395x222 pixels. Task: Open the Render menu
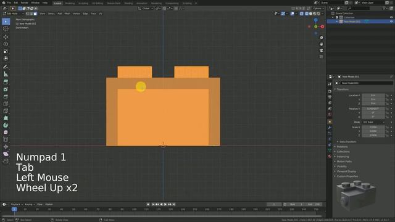coord(25,2)
